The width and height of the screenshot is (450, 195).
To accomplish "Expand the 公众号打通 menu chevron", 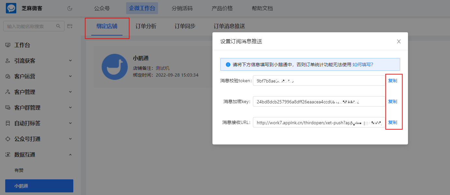I will (70, 139).
